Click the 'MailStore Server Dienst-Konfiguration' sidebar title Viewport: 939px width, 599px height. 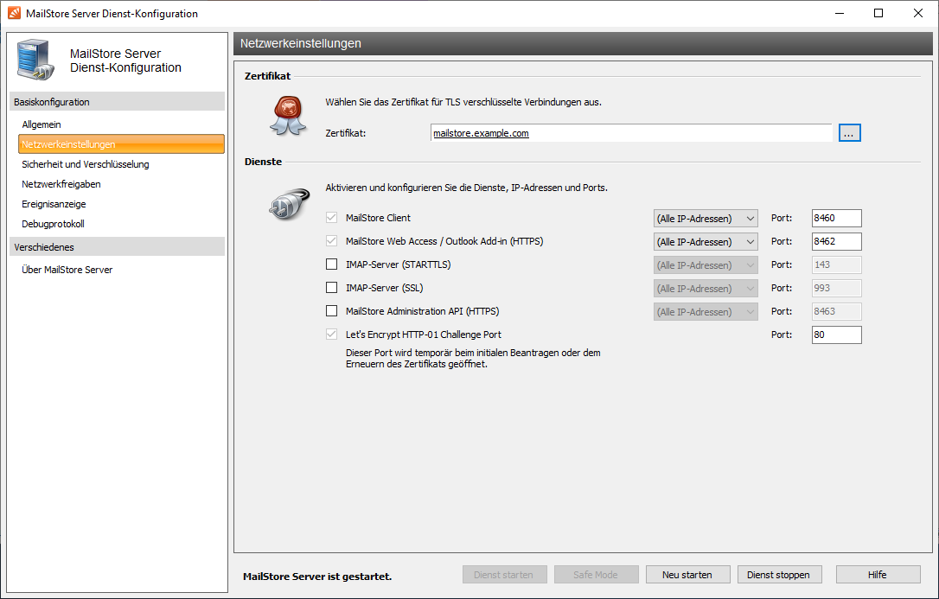[125, 61]
